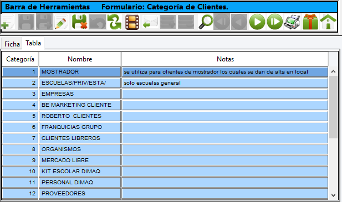Select the PERSONAL DIMAQ cell
Image resolution: width=342 pixels, height=202 pixels.
tap(80, 183)
